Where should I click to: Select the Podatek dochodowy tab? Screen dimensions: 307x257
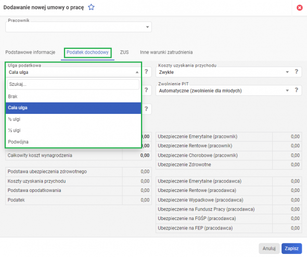coord(87,52)
